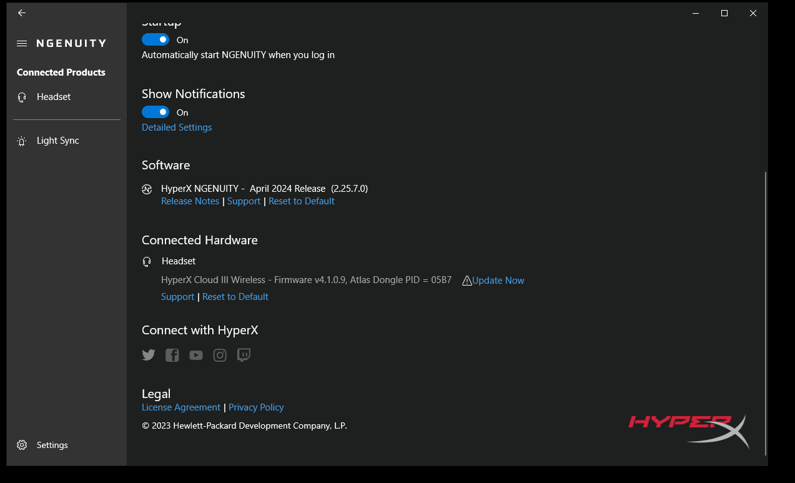Click the Settings gear icon
The height and width of the screenshot is (483, 795).
(x=22, y=445)
